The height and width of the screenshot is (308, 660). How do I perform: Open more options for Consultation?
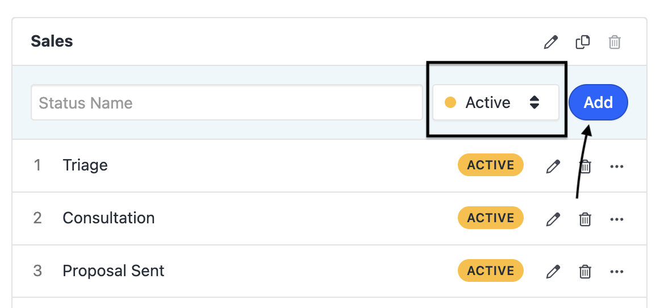(617, 219)
